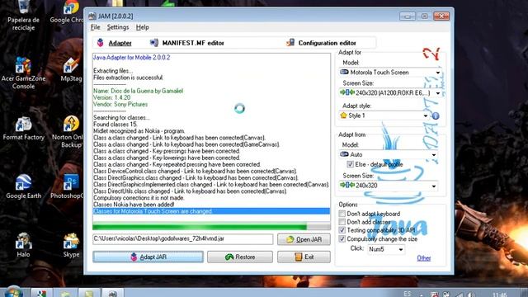Select 'Class DirectUtils.class changed' log line
The image size is (528, 297).
(x=191, y=191)
